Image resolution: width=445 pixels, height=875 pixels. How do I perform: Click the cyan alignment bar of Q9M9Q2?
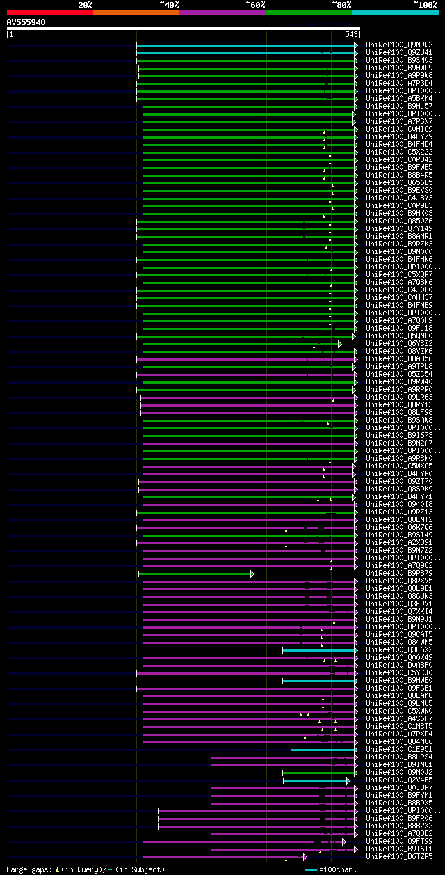click(247, 45)
